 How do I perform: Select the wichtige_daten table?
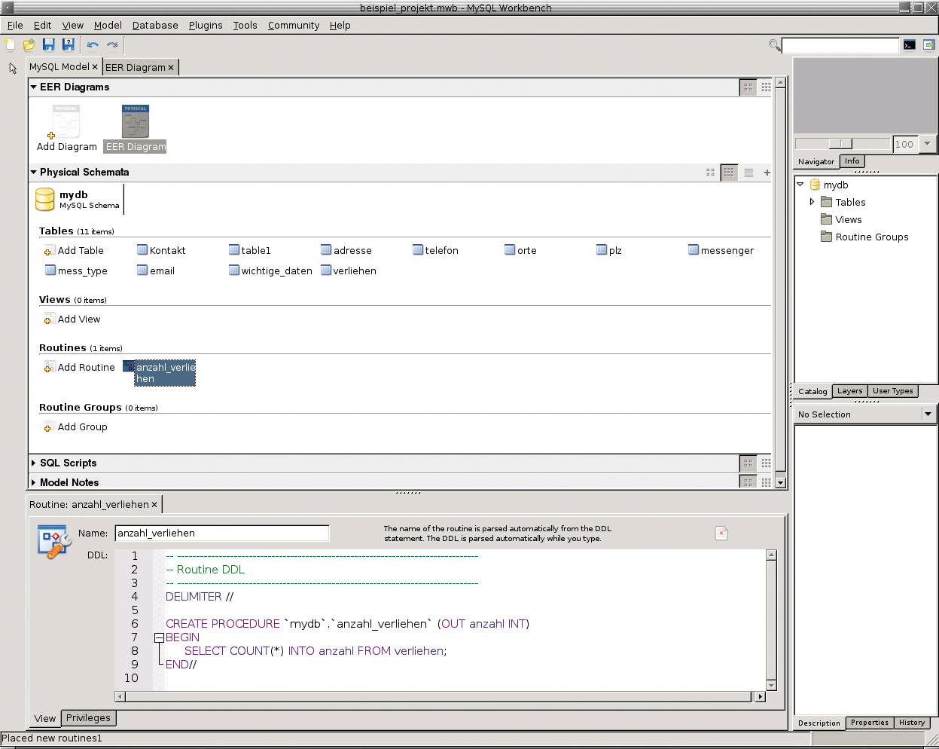tap(270, 271)
